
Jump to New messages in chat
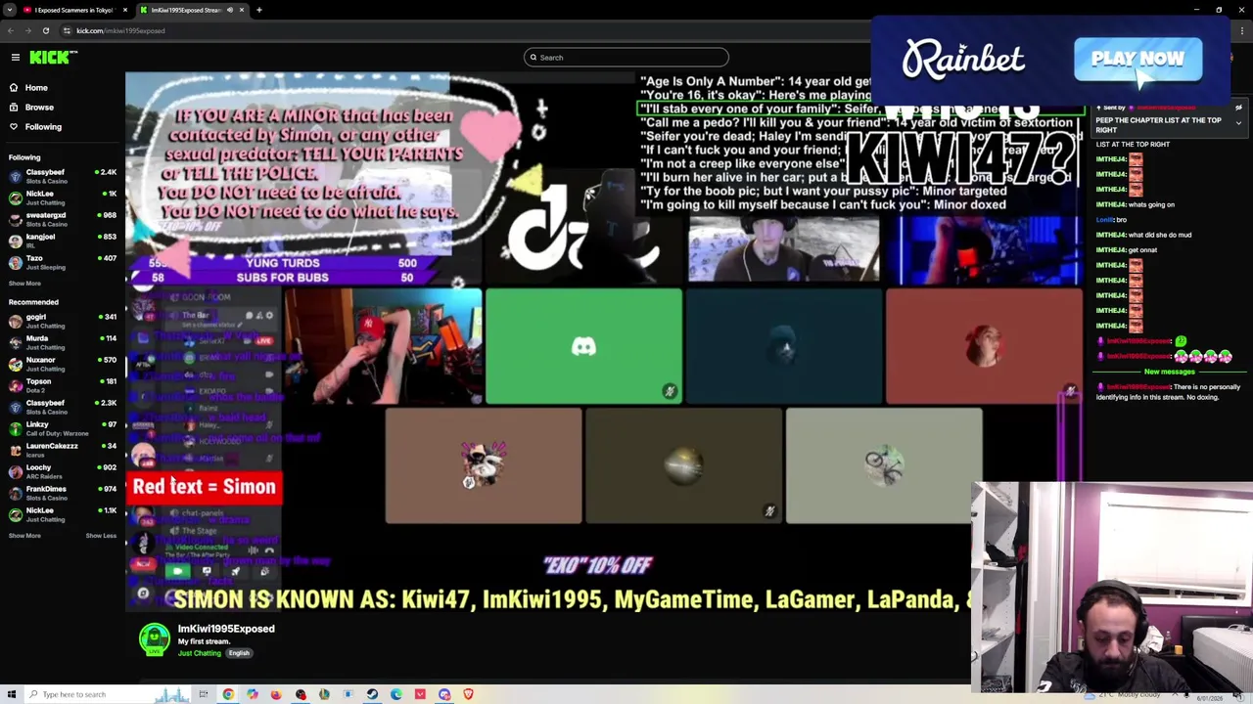point(1169,372)
